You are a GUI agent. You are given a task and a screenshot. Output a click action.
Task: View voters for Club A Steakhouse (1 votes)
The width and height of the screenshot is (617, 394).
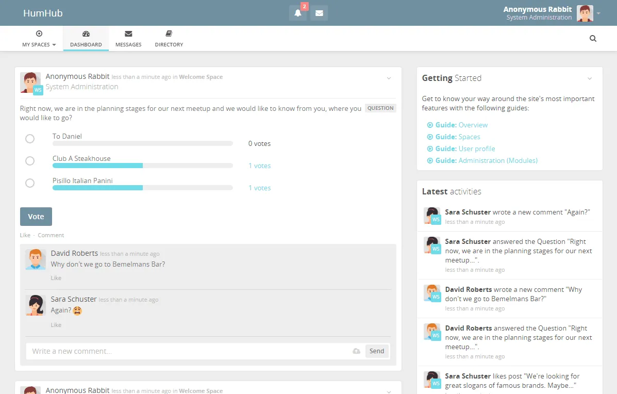click(x=259, y=166)
